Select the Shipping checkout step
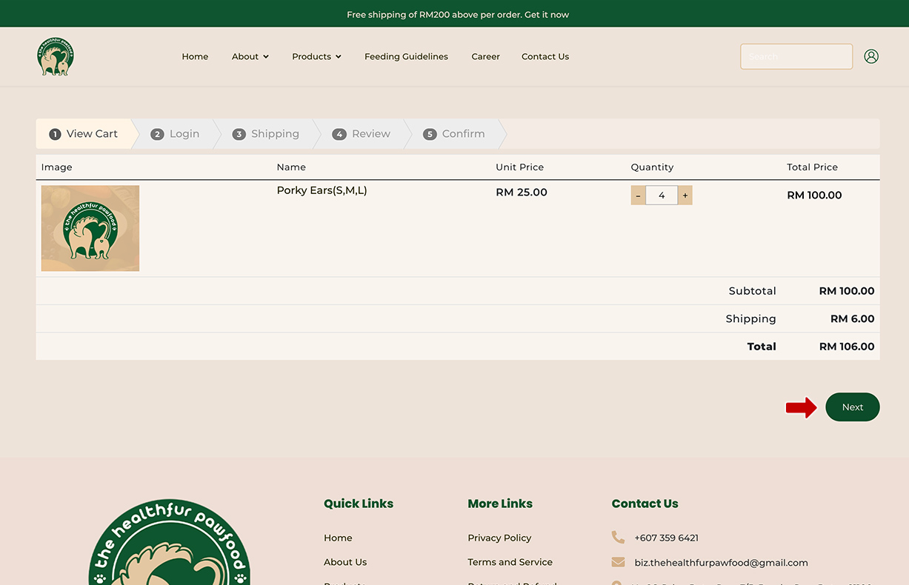This screenshot has width=909, height=585. point(266,134)
